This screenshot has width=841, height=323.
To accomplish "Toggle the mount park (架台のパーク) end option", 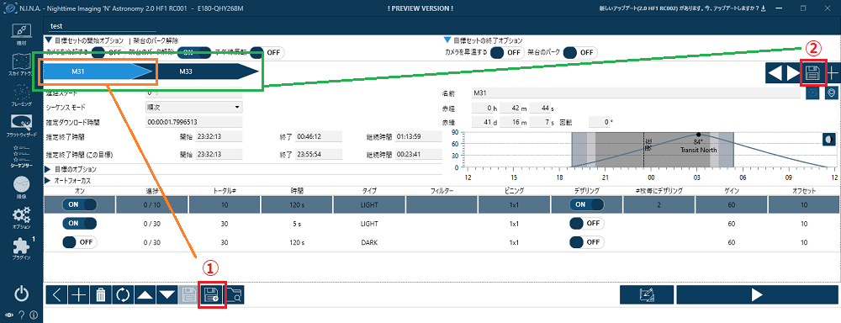I will (580, 53).
